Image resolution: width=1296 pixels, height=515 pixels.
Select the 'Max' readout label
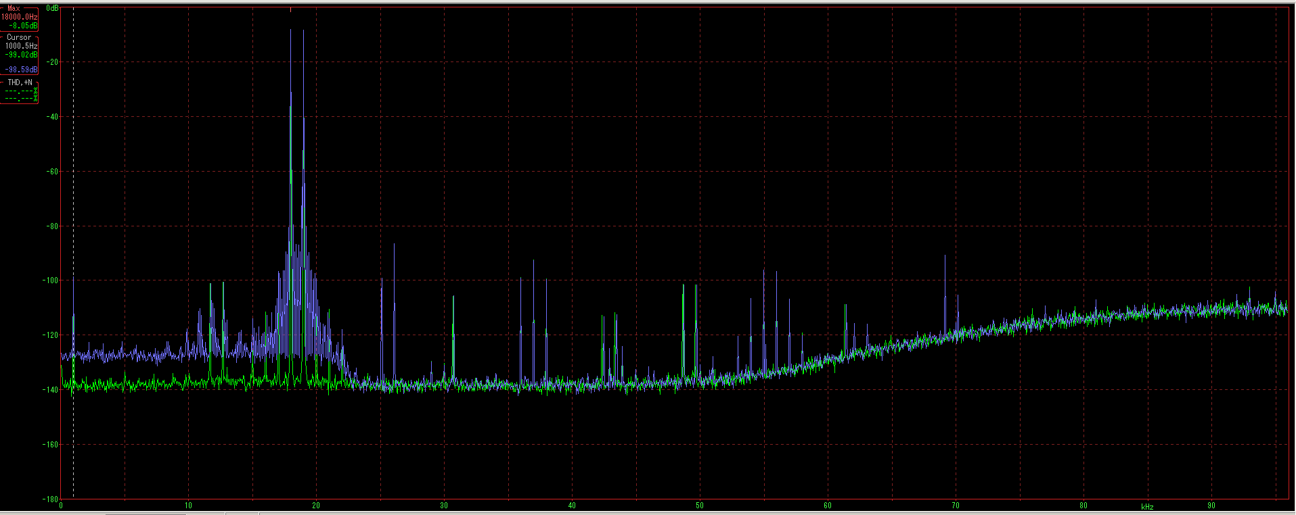pos(14,9)
